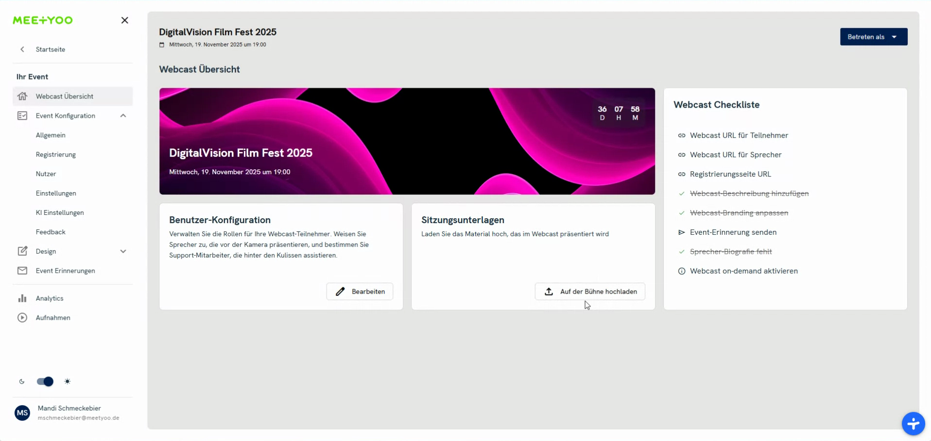This screenshot has height=441, width=931.
Task: Collapse the Event Konfiguration section
Action: (123, 115)
